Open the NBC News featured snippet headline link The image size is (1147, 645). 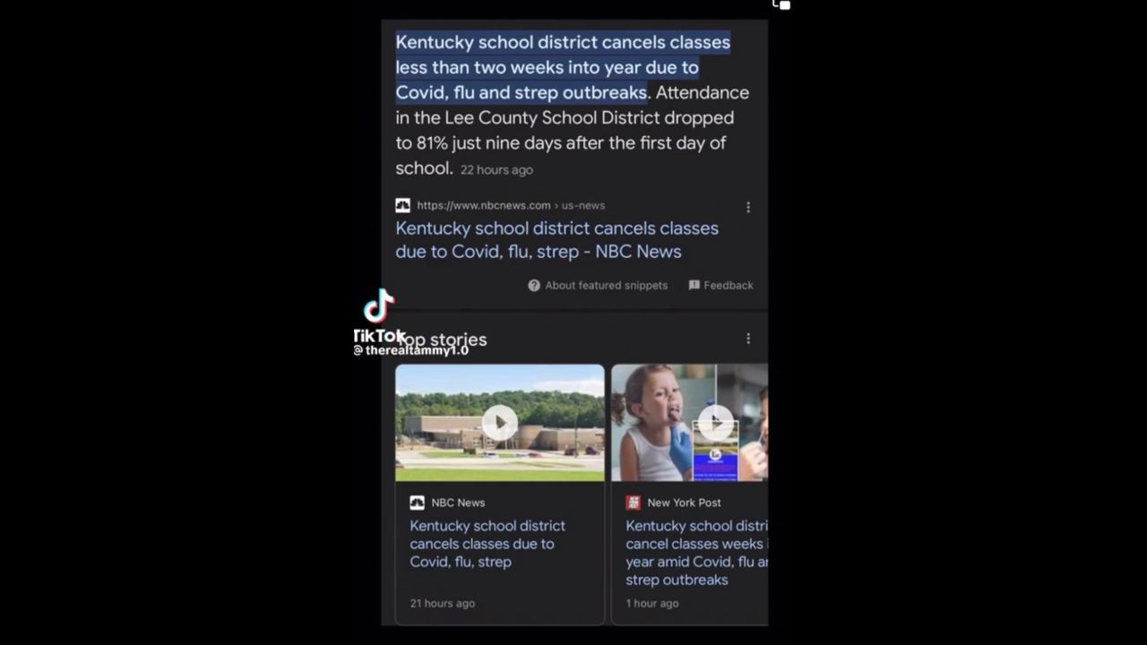pos(557,240)
